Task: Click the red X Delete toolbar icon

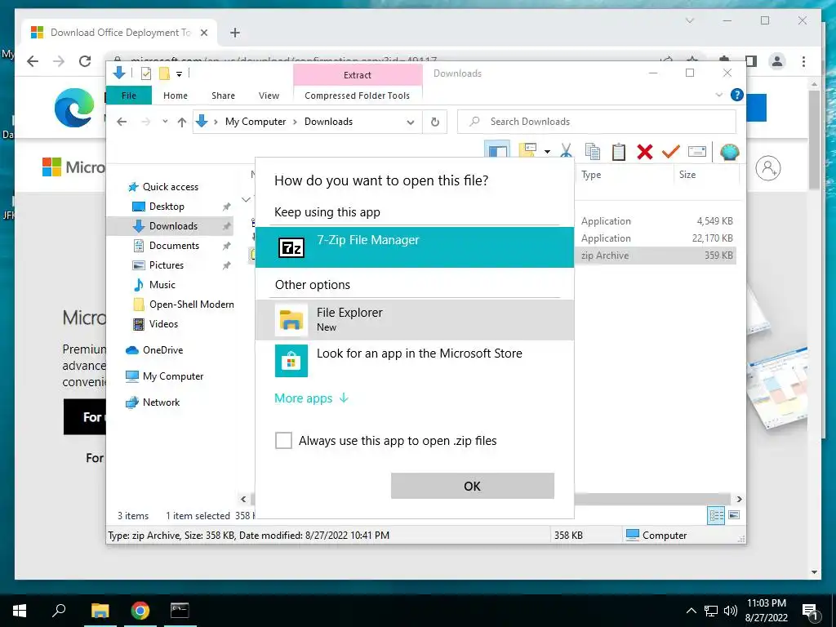Action: click(x=645, y=152)
